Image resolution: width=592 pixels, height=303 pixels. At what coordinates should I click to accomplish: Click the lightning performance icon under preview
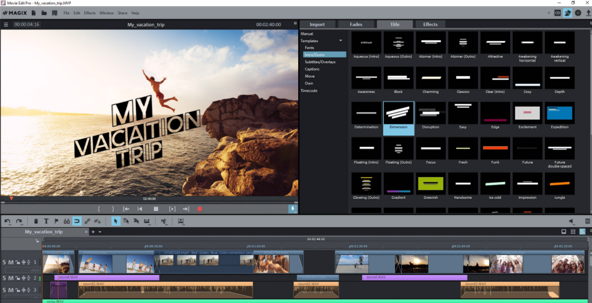[293, 209]
